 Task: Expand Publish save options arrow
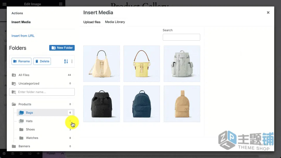point(62,154)
